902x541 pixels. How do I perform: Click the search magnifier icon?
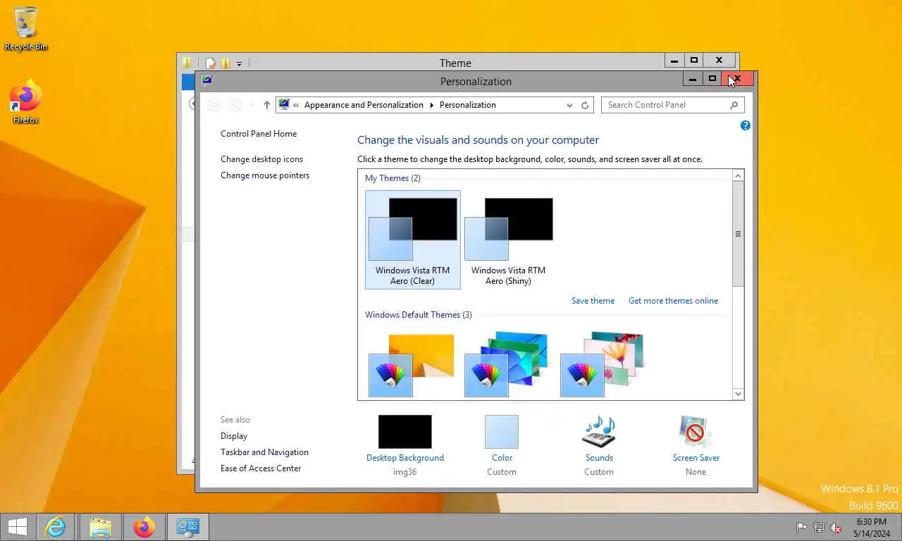734,105
